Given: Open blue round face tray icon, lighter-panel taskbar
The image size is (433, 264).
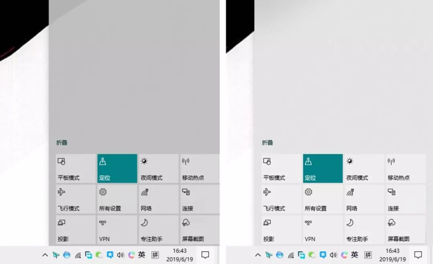Looking at the screenshot, I should 280,255.
